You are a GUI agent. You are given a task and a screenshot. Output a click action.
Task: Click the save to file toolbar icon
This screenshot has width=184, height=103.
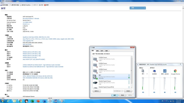[x=1, y=5]
